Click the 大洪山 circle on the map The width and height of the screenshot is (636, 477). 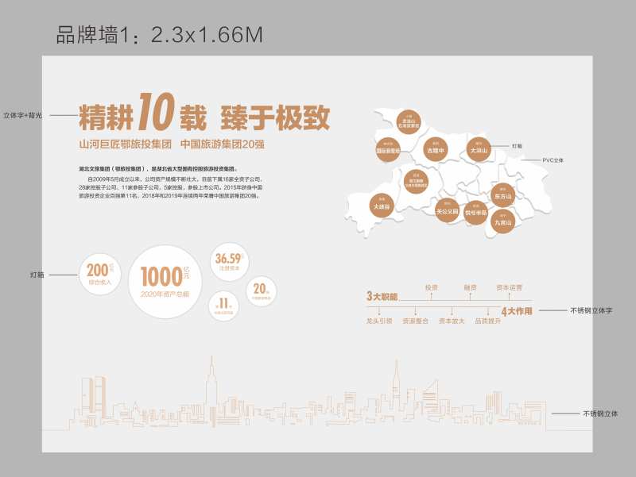tap(479, 148)
